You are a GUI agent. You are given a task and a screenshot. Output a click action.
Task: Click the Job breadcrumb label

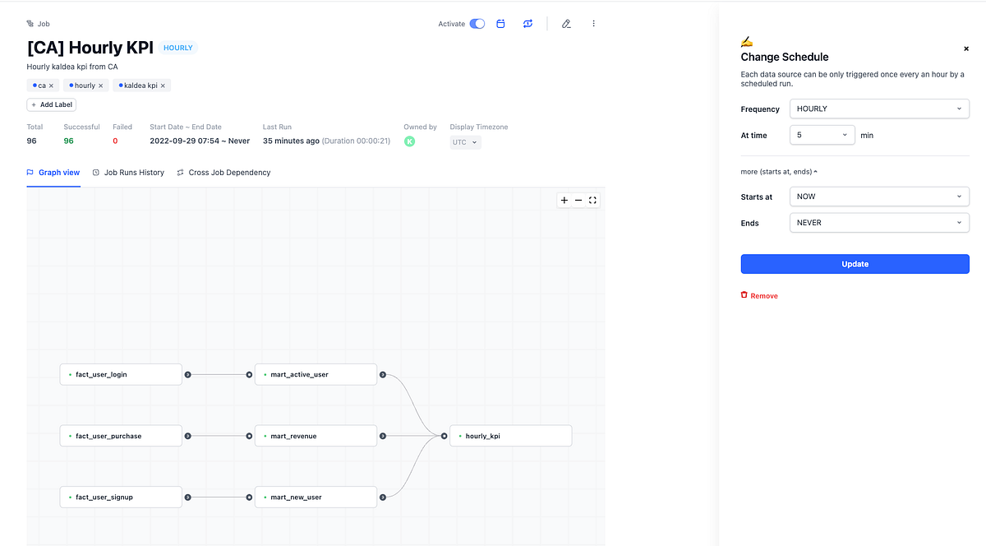(x=44, y=24)
